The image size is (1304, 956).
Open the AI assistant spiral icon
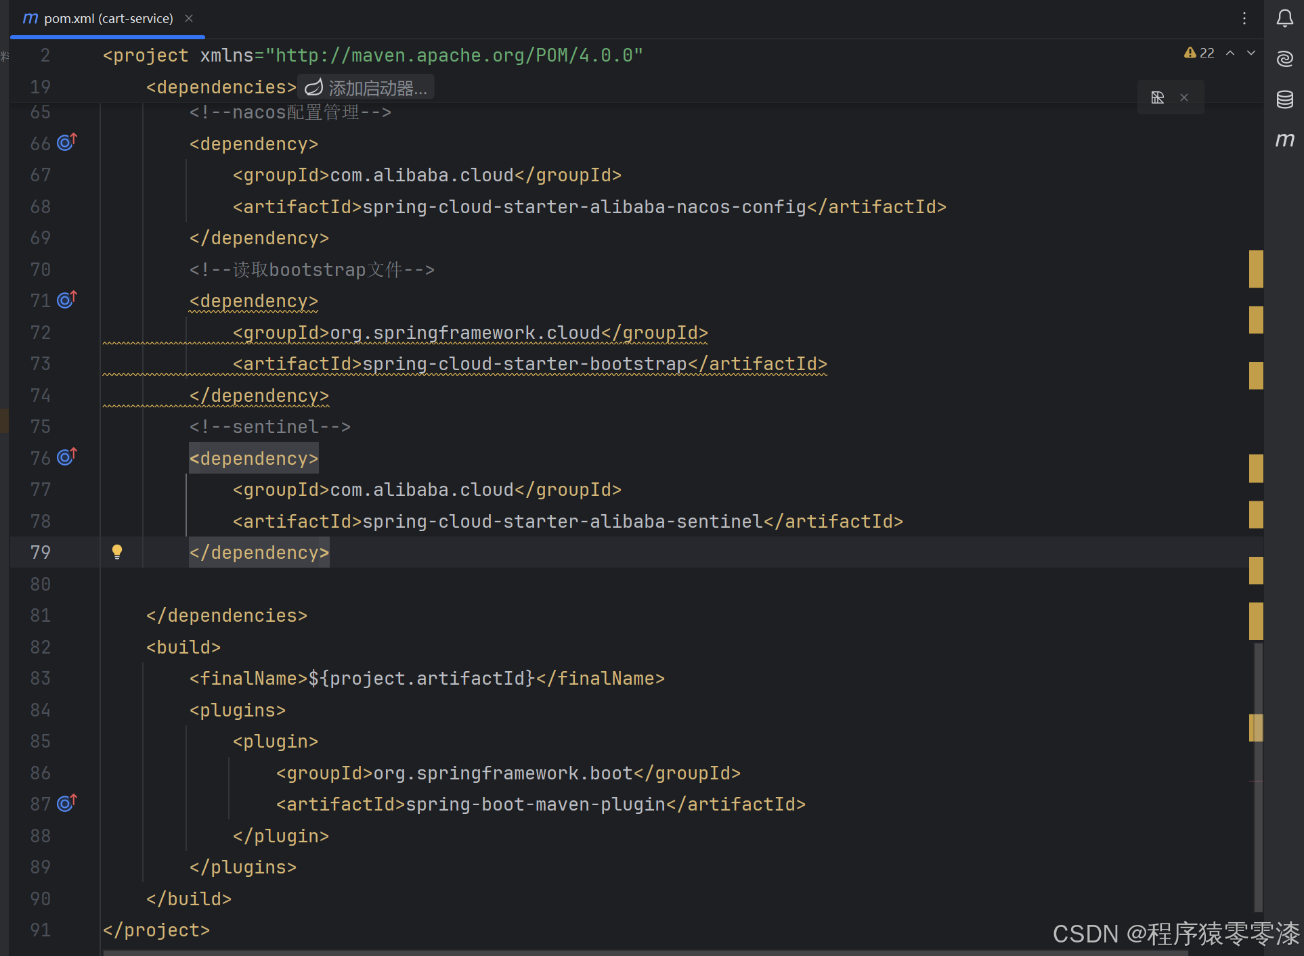pyautogui.click(x=1284, y=59)
